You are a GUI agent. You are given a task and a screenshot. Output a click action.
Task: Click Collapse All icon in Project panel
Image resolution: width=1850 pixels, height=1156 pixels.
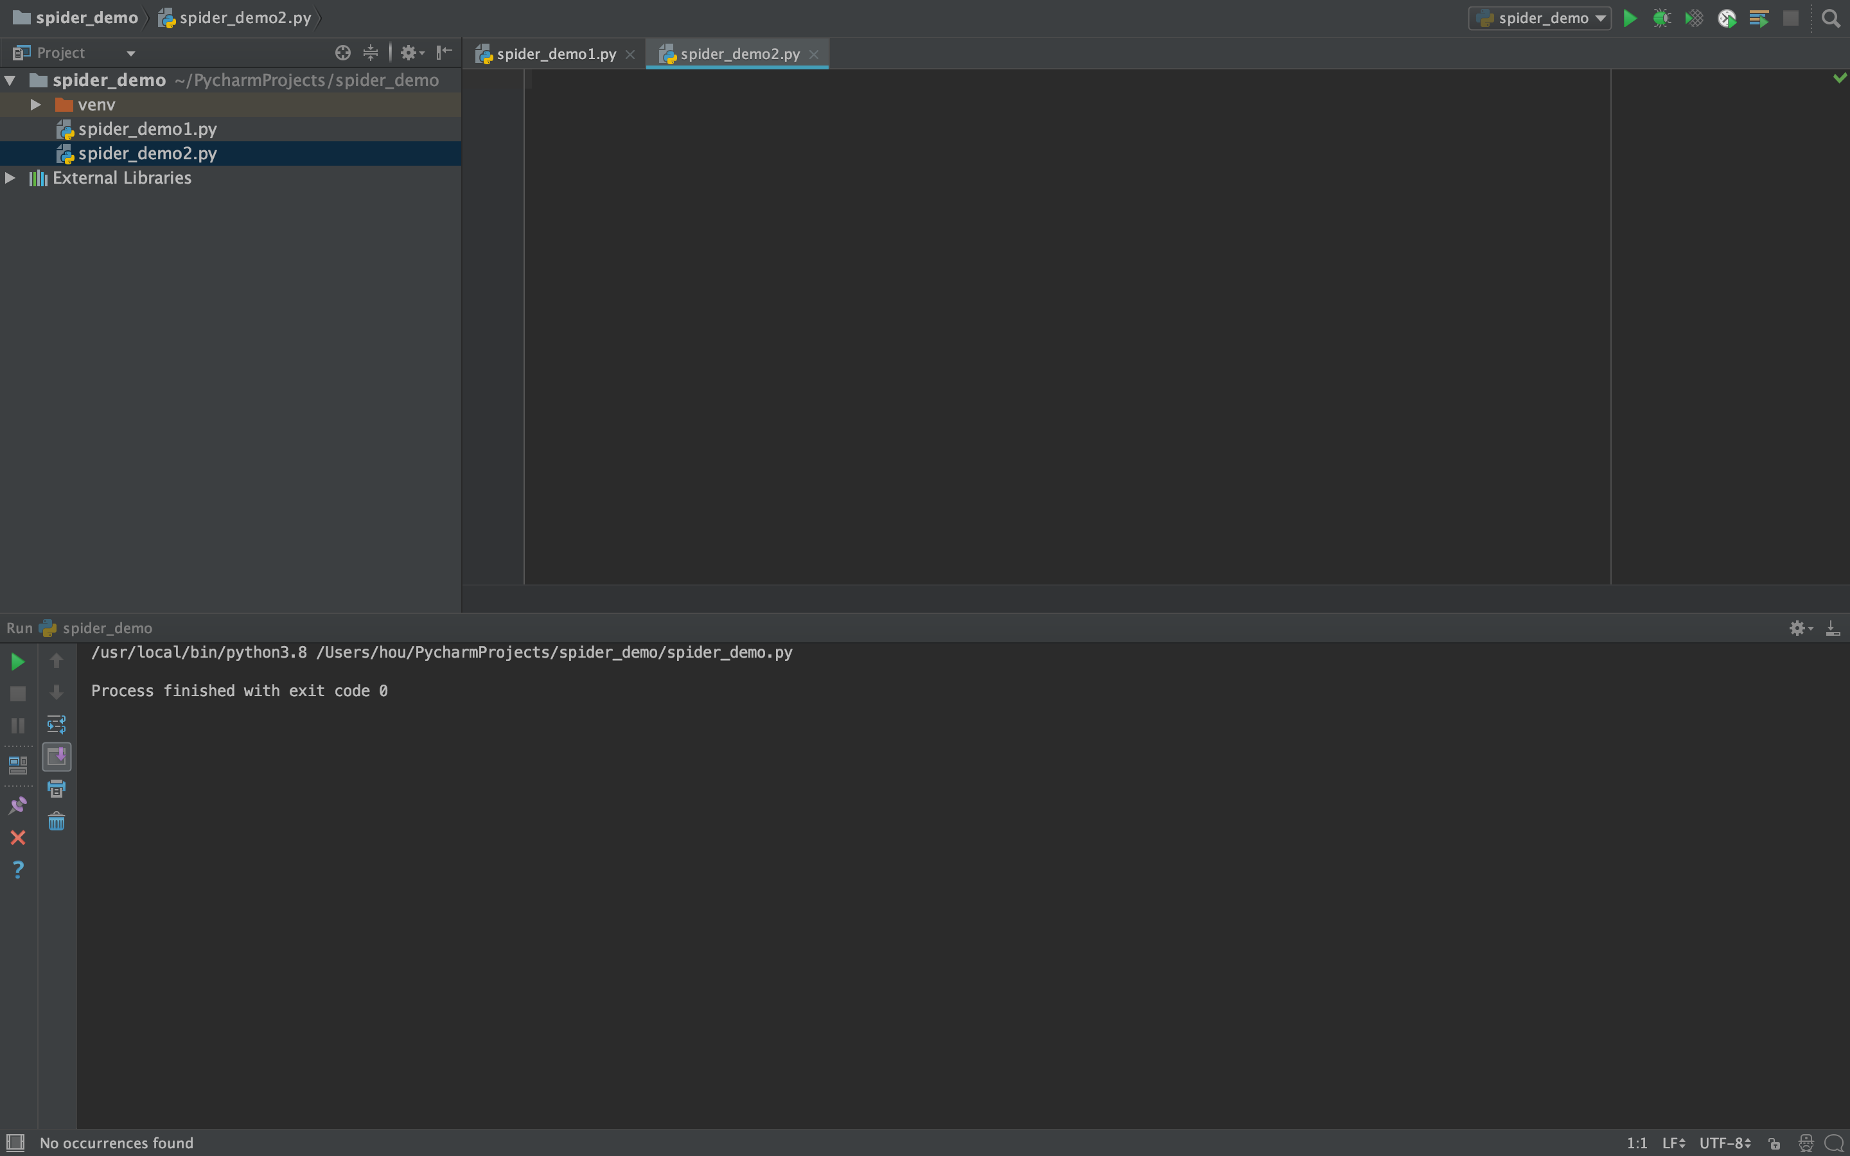pyautogui.click(x=371, y=53)
